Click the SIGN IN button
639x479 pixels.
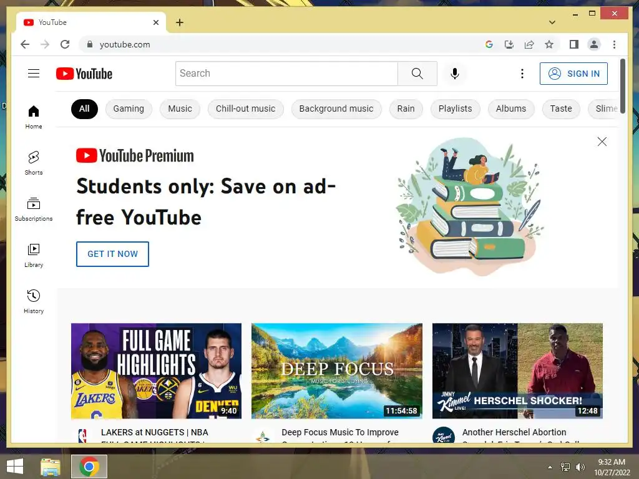[574, 74]
